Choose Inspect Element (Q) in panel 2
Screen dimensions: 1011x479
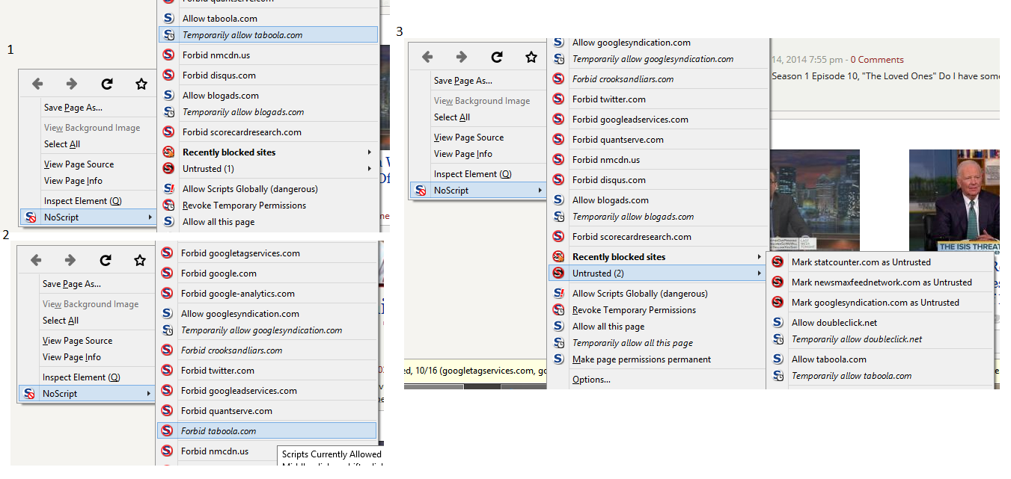pyautogui.click(x=81, y=377)
